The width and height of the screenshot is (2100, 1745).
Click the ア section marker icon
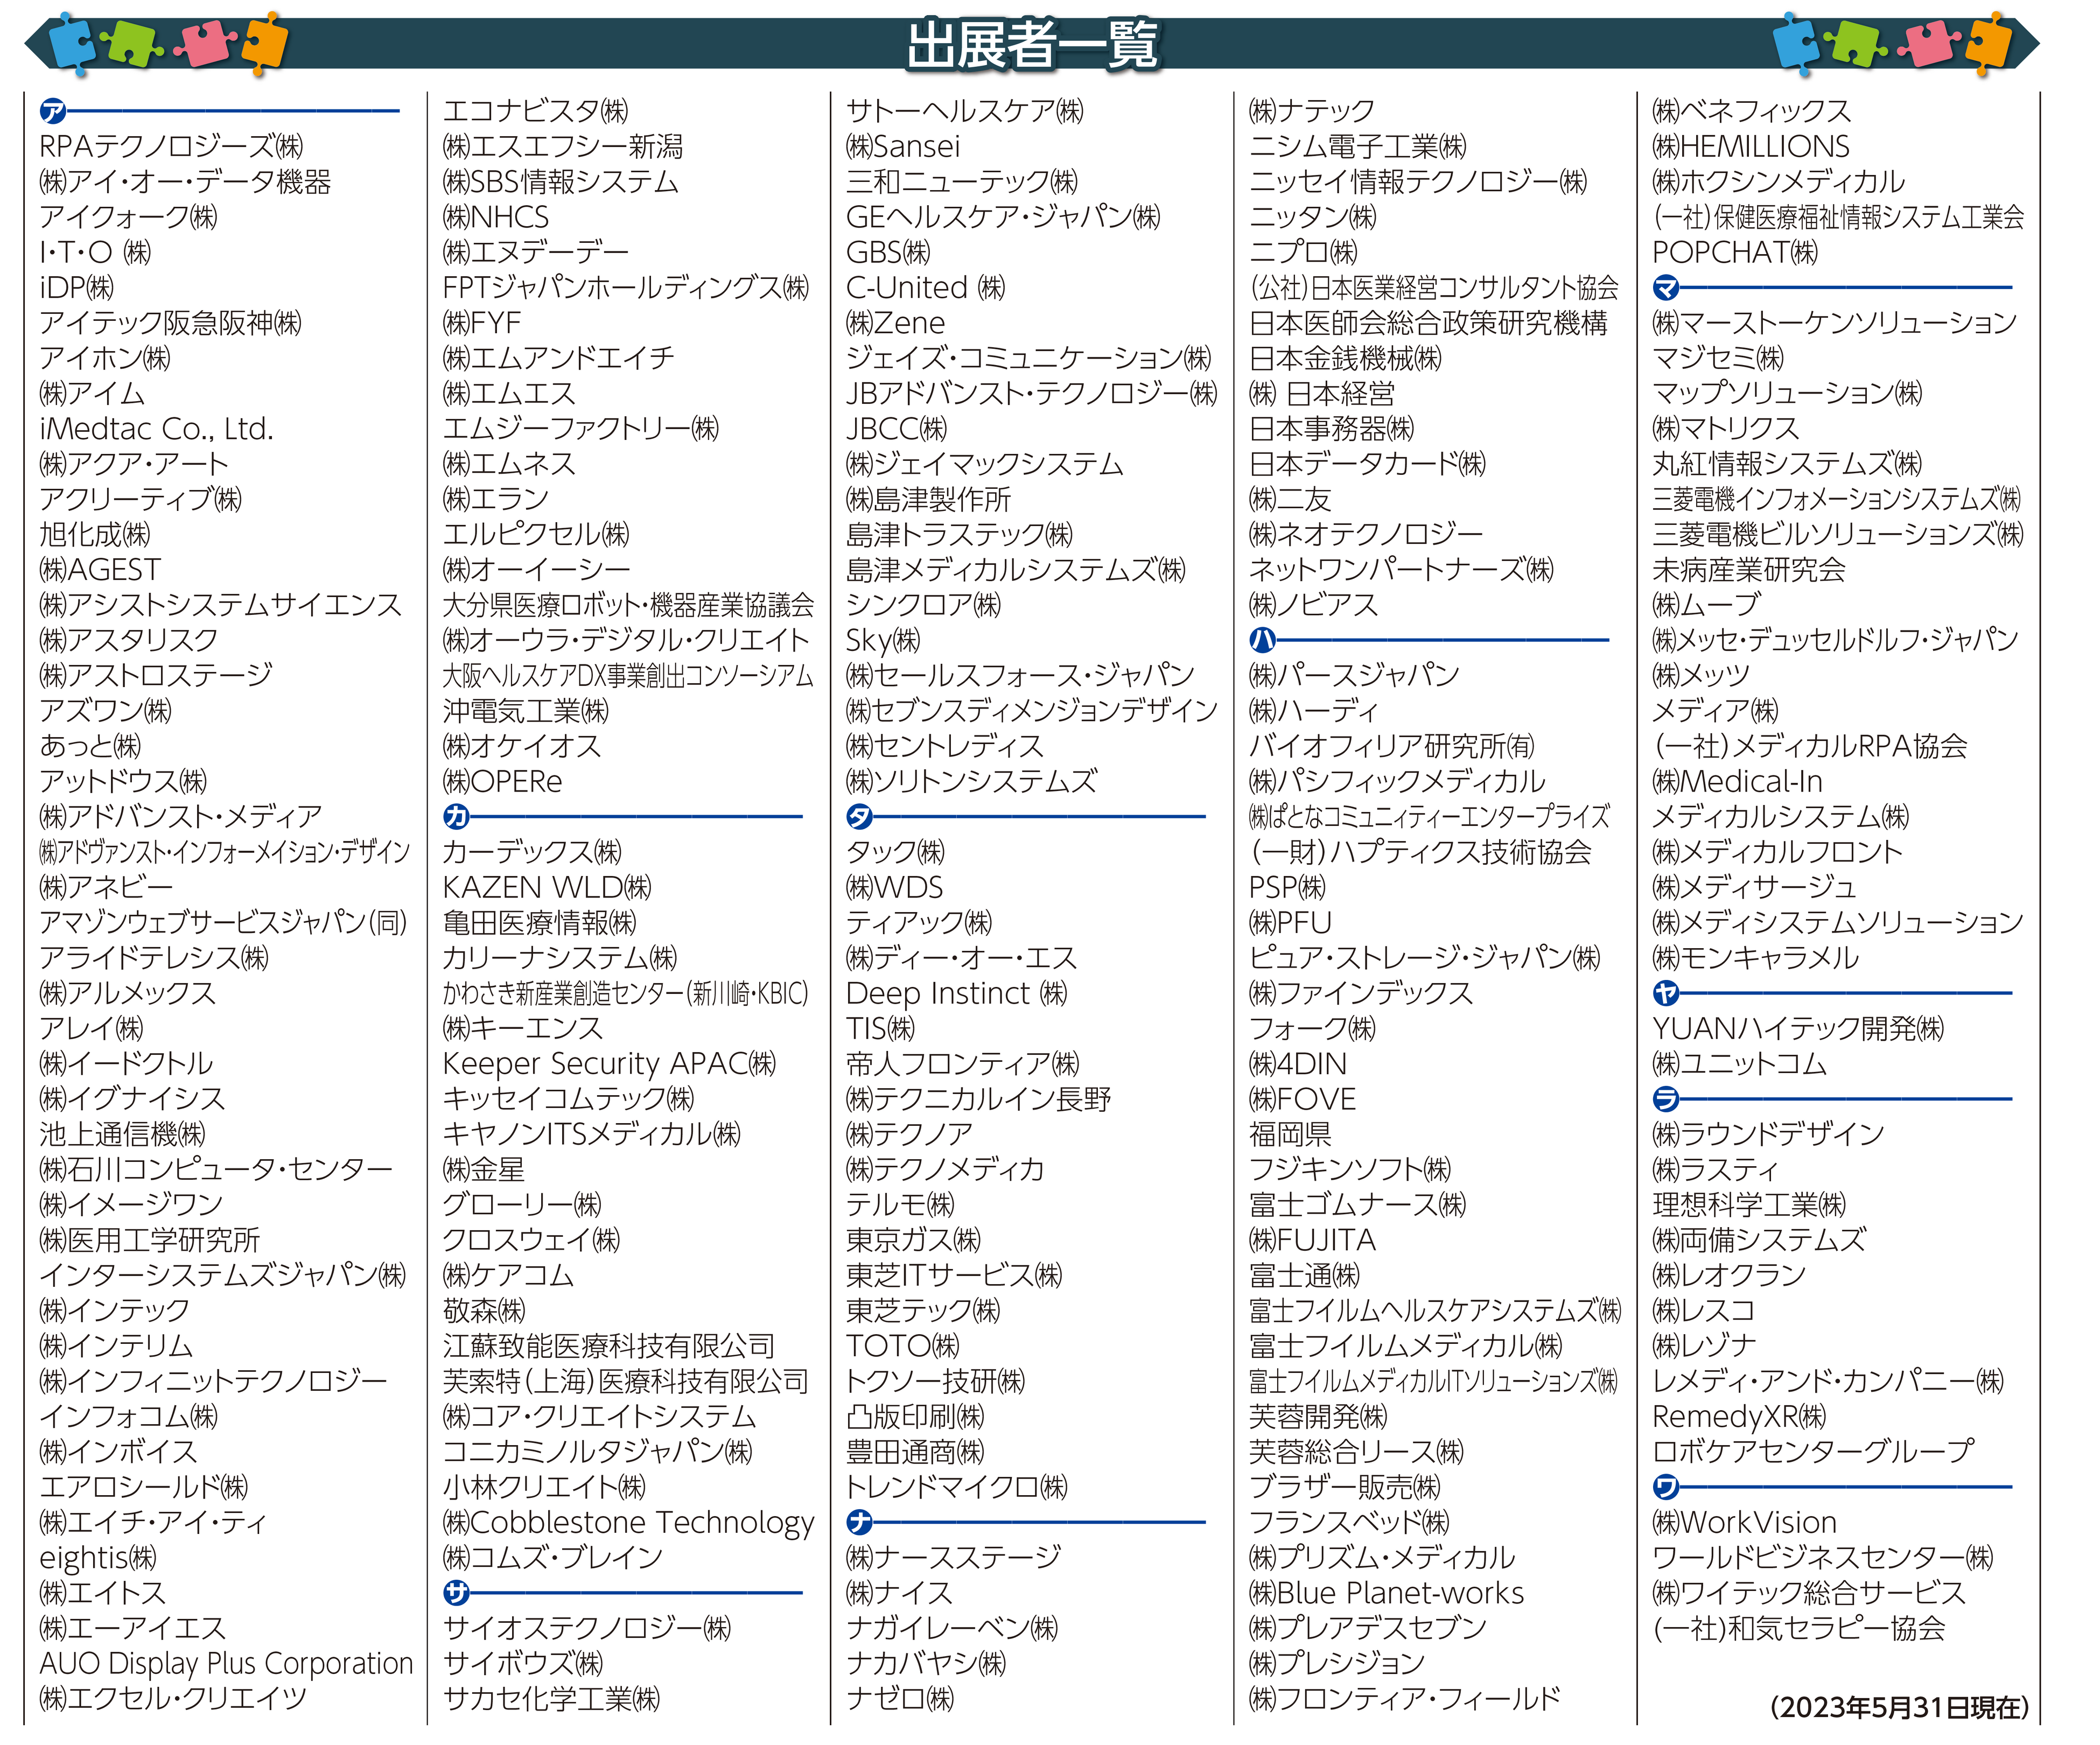[x=52, y=111]
